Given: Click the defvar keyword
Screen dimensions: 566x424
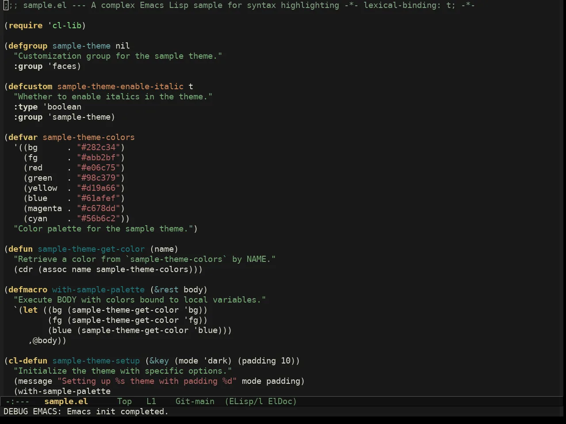Looking at the screenshot, I should click(x=23, y=137).
